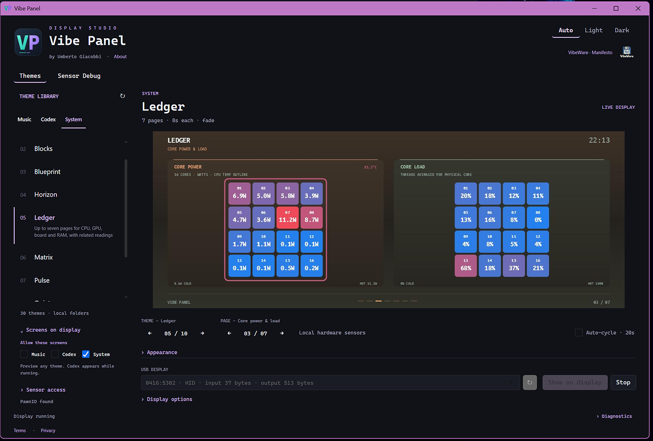
Task: Switch appearance to Light mode
Action: click(x=593, y=30)
